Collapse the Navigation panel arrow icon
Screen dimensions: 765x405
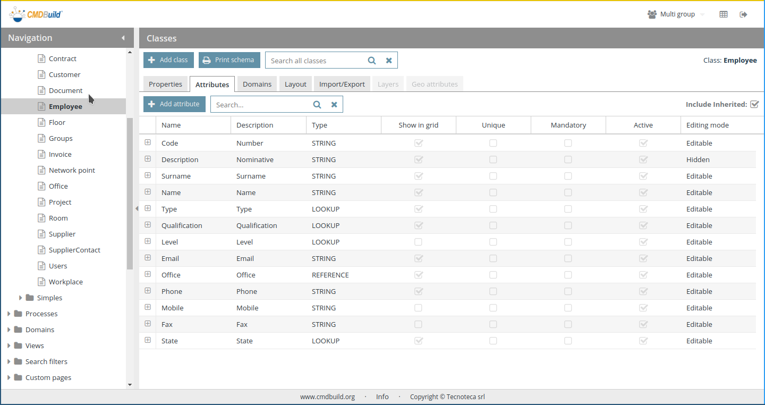123,38
